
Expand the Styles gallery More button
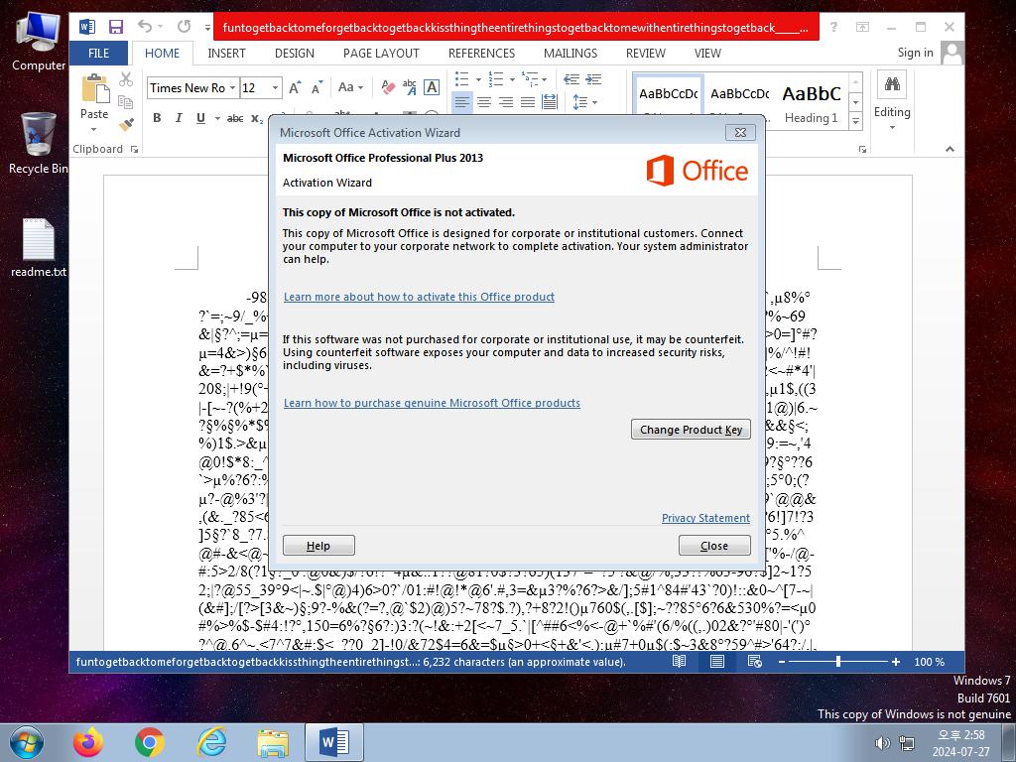[856, 121]
